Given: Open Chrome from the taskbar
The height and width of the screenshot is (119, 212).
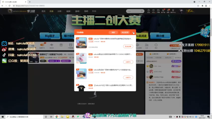Looking at the screenshot, I should click(x=57, y=117).
